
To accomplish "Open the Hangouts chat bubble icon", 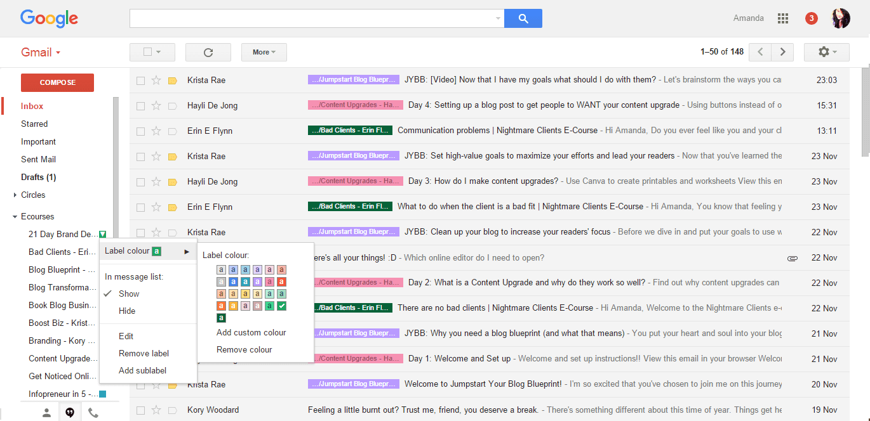I will 70,413.
